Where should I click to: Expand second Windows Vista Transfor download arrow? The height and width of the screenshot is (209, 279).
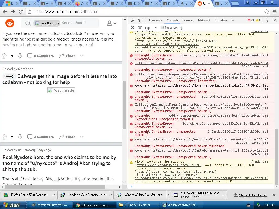coord(168,195)
